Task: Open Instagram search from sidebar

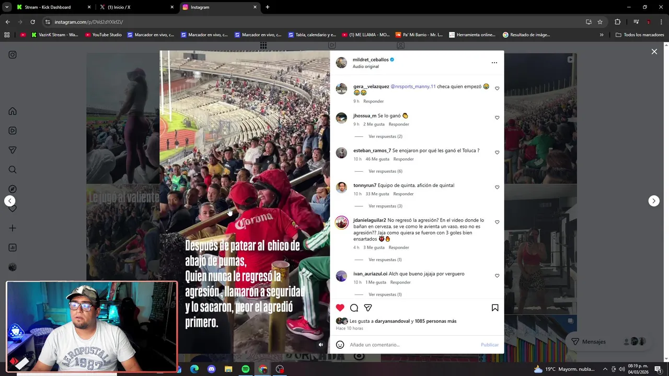Action: [13, 170]
